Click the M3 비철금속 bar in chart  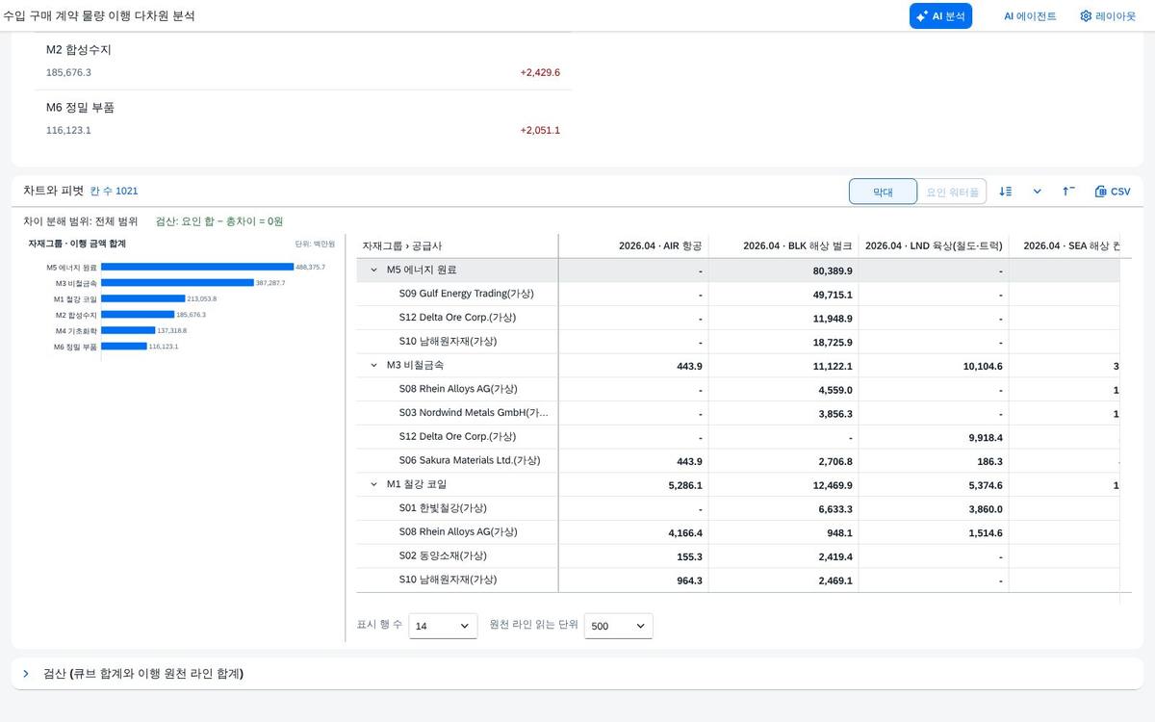point(177,283)
